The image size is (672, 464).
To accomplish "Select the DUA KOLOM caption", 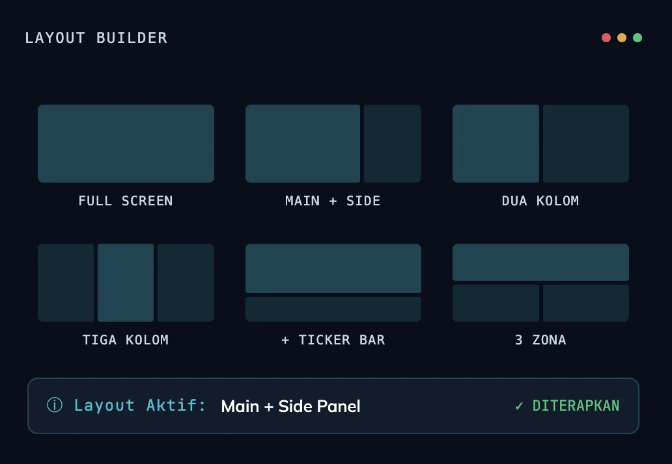I will [x=540, y=201].
